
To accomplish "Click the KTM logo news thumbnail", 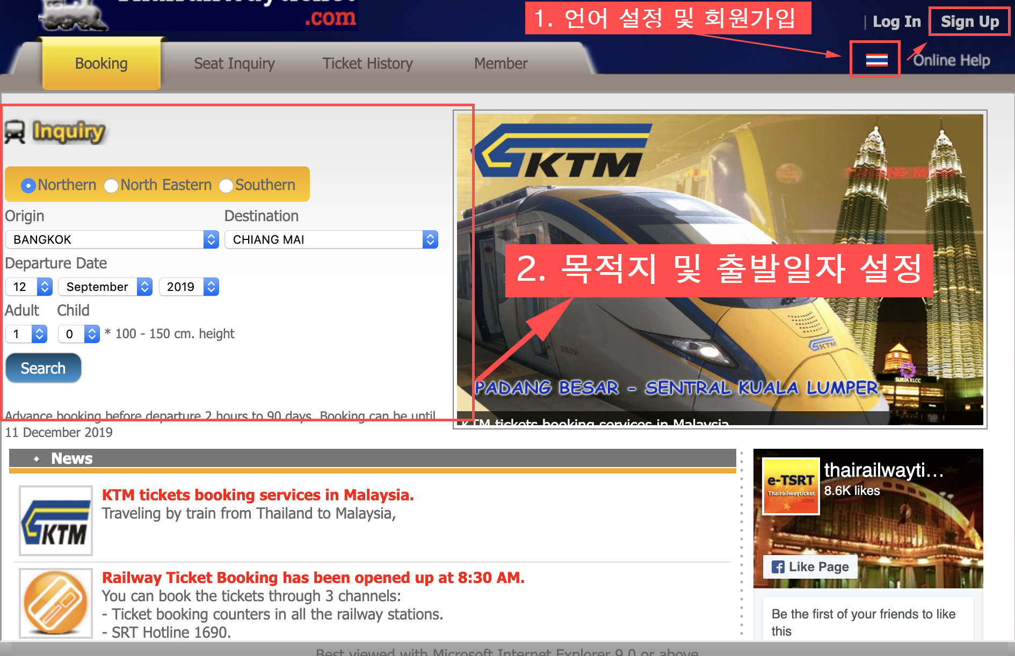I will [56, 520].
